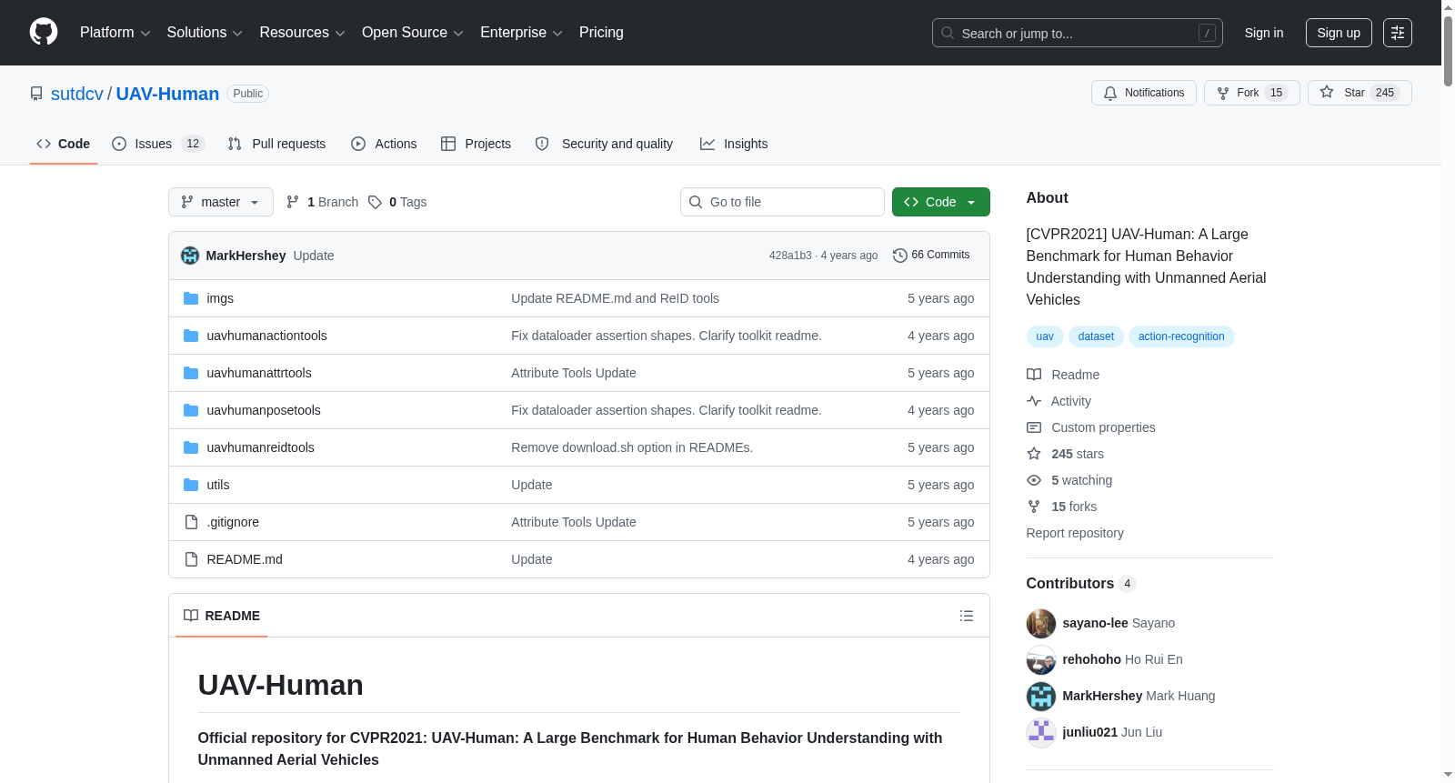Open the GitHub homepage logo
1455x783 pixels.
(44, 32)
